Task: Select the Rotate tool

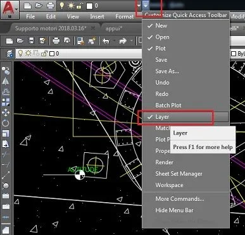Action: tap(6, 123)
